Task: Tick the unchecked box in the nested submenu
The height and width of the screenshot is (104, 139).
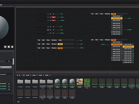Action: click(x=123, y=60)
